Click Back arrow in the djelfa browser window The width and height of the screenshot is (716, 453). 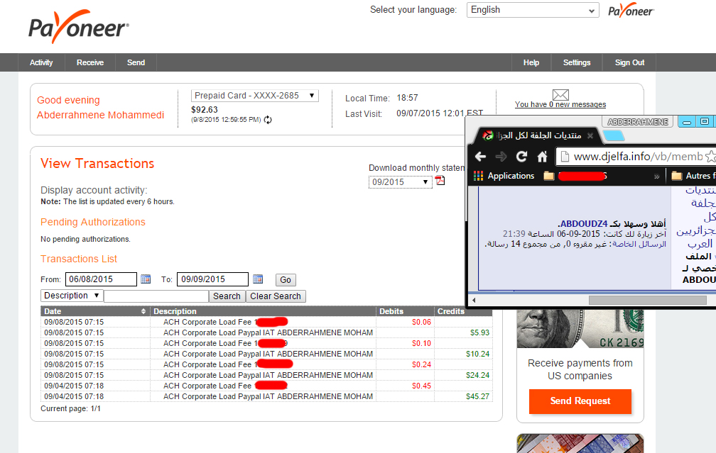point(480,157)
